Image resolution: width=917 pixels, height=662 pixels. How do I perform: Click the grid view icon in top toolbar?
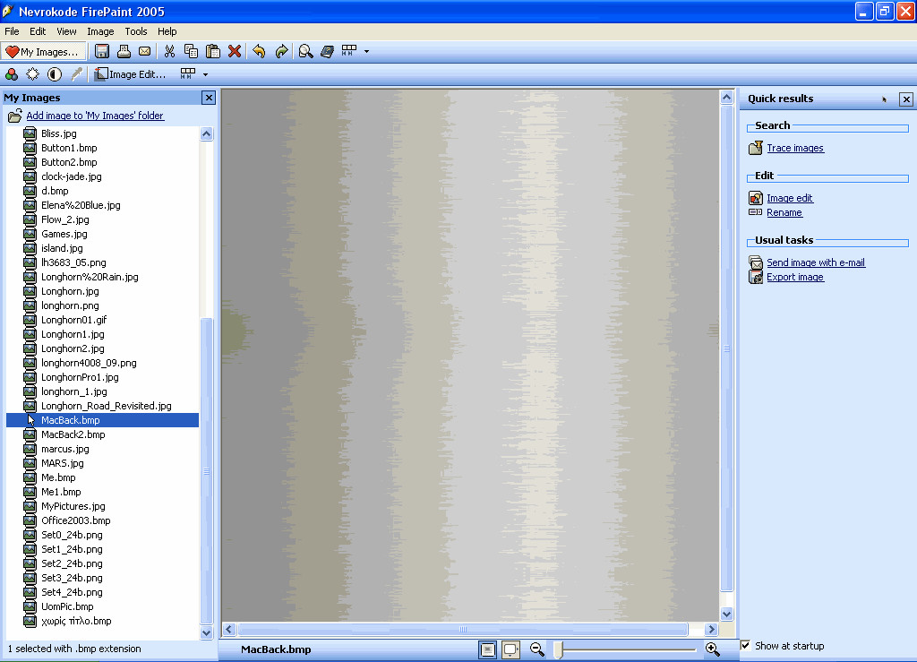(x=349, y=51)
